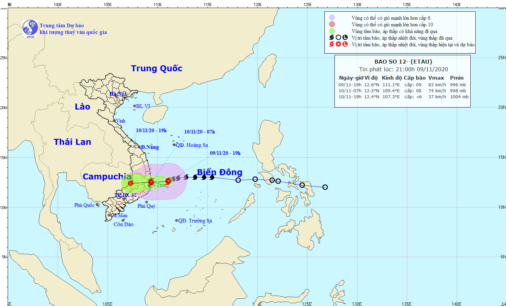Click the Vinh city dot
The width and height of the screenshot is (506, 306).
tap(114, 121)
